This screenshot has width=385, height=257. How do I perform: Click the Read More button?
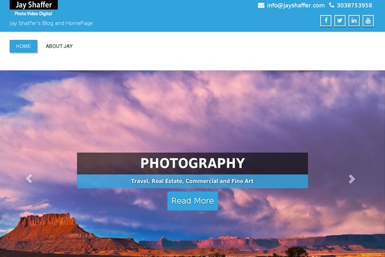click(193, 201)
